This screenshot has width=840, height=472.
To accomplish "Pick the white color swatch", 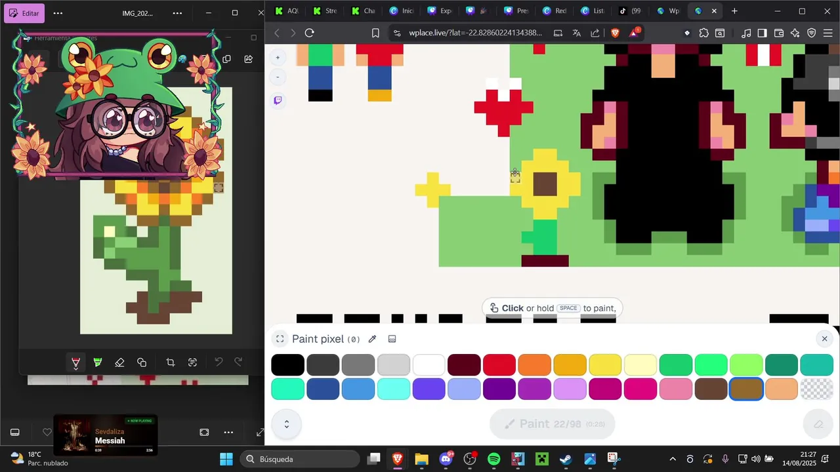I will click(429, 364).
